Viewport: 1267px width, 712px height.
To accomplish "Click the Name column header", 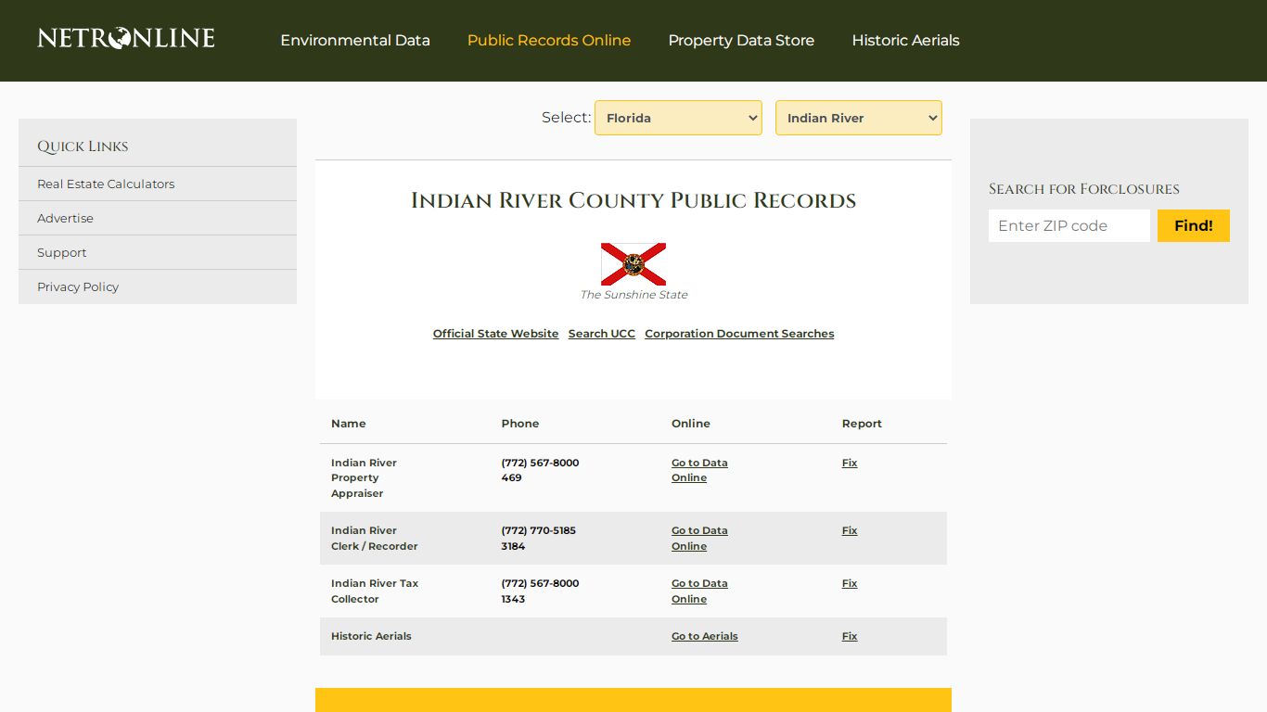I will [349, 424].
